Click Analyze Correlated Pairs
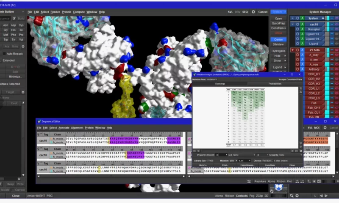 coord(290,80)
